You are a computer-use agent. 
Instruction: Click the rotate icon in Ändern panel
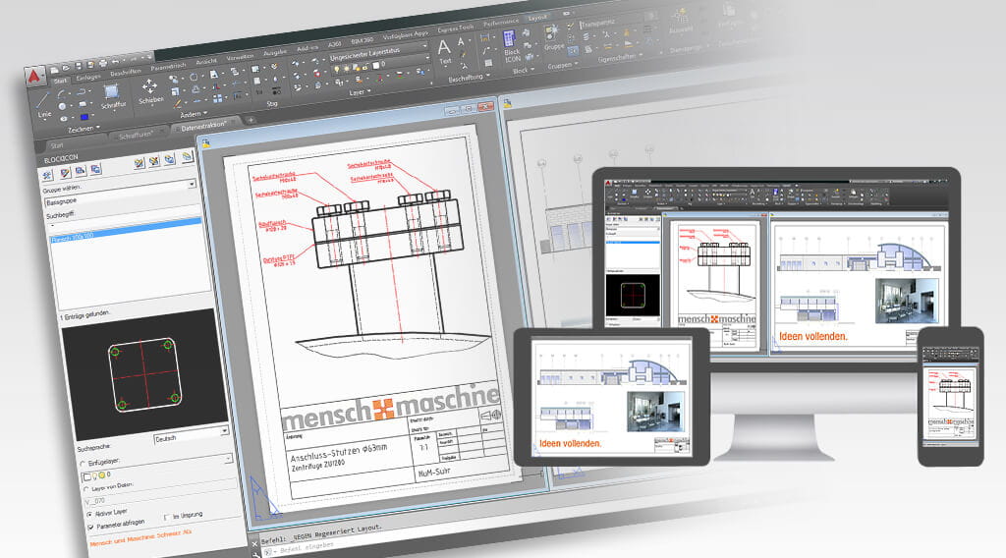[x=194, y=77]
